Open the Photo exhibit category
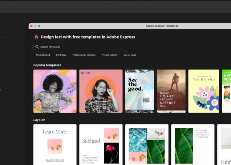Image resolution: width=231 pixels, height=165 pixels. pyautogui.click(x=110, y=55)
